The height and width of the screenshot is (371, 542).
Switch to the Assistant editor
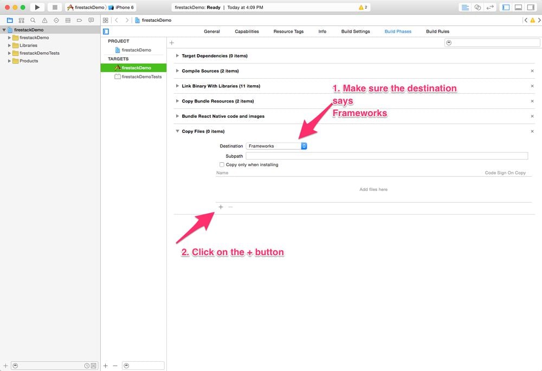pos(478,7)
